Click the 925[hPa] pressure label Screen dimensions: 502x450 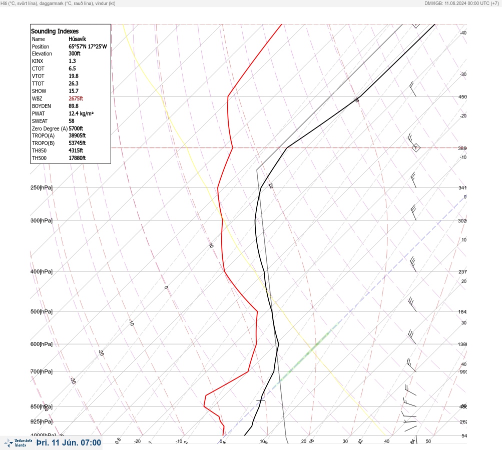tap(42, 421)
